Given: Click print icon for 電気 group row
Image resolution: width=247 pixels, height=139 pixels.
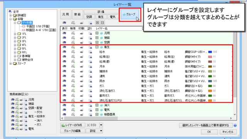Looking at the screenshot, I should coord(81,110).
